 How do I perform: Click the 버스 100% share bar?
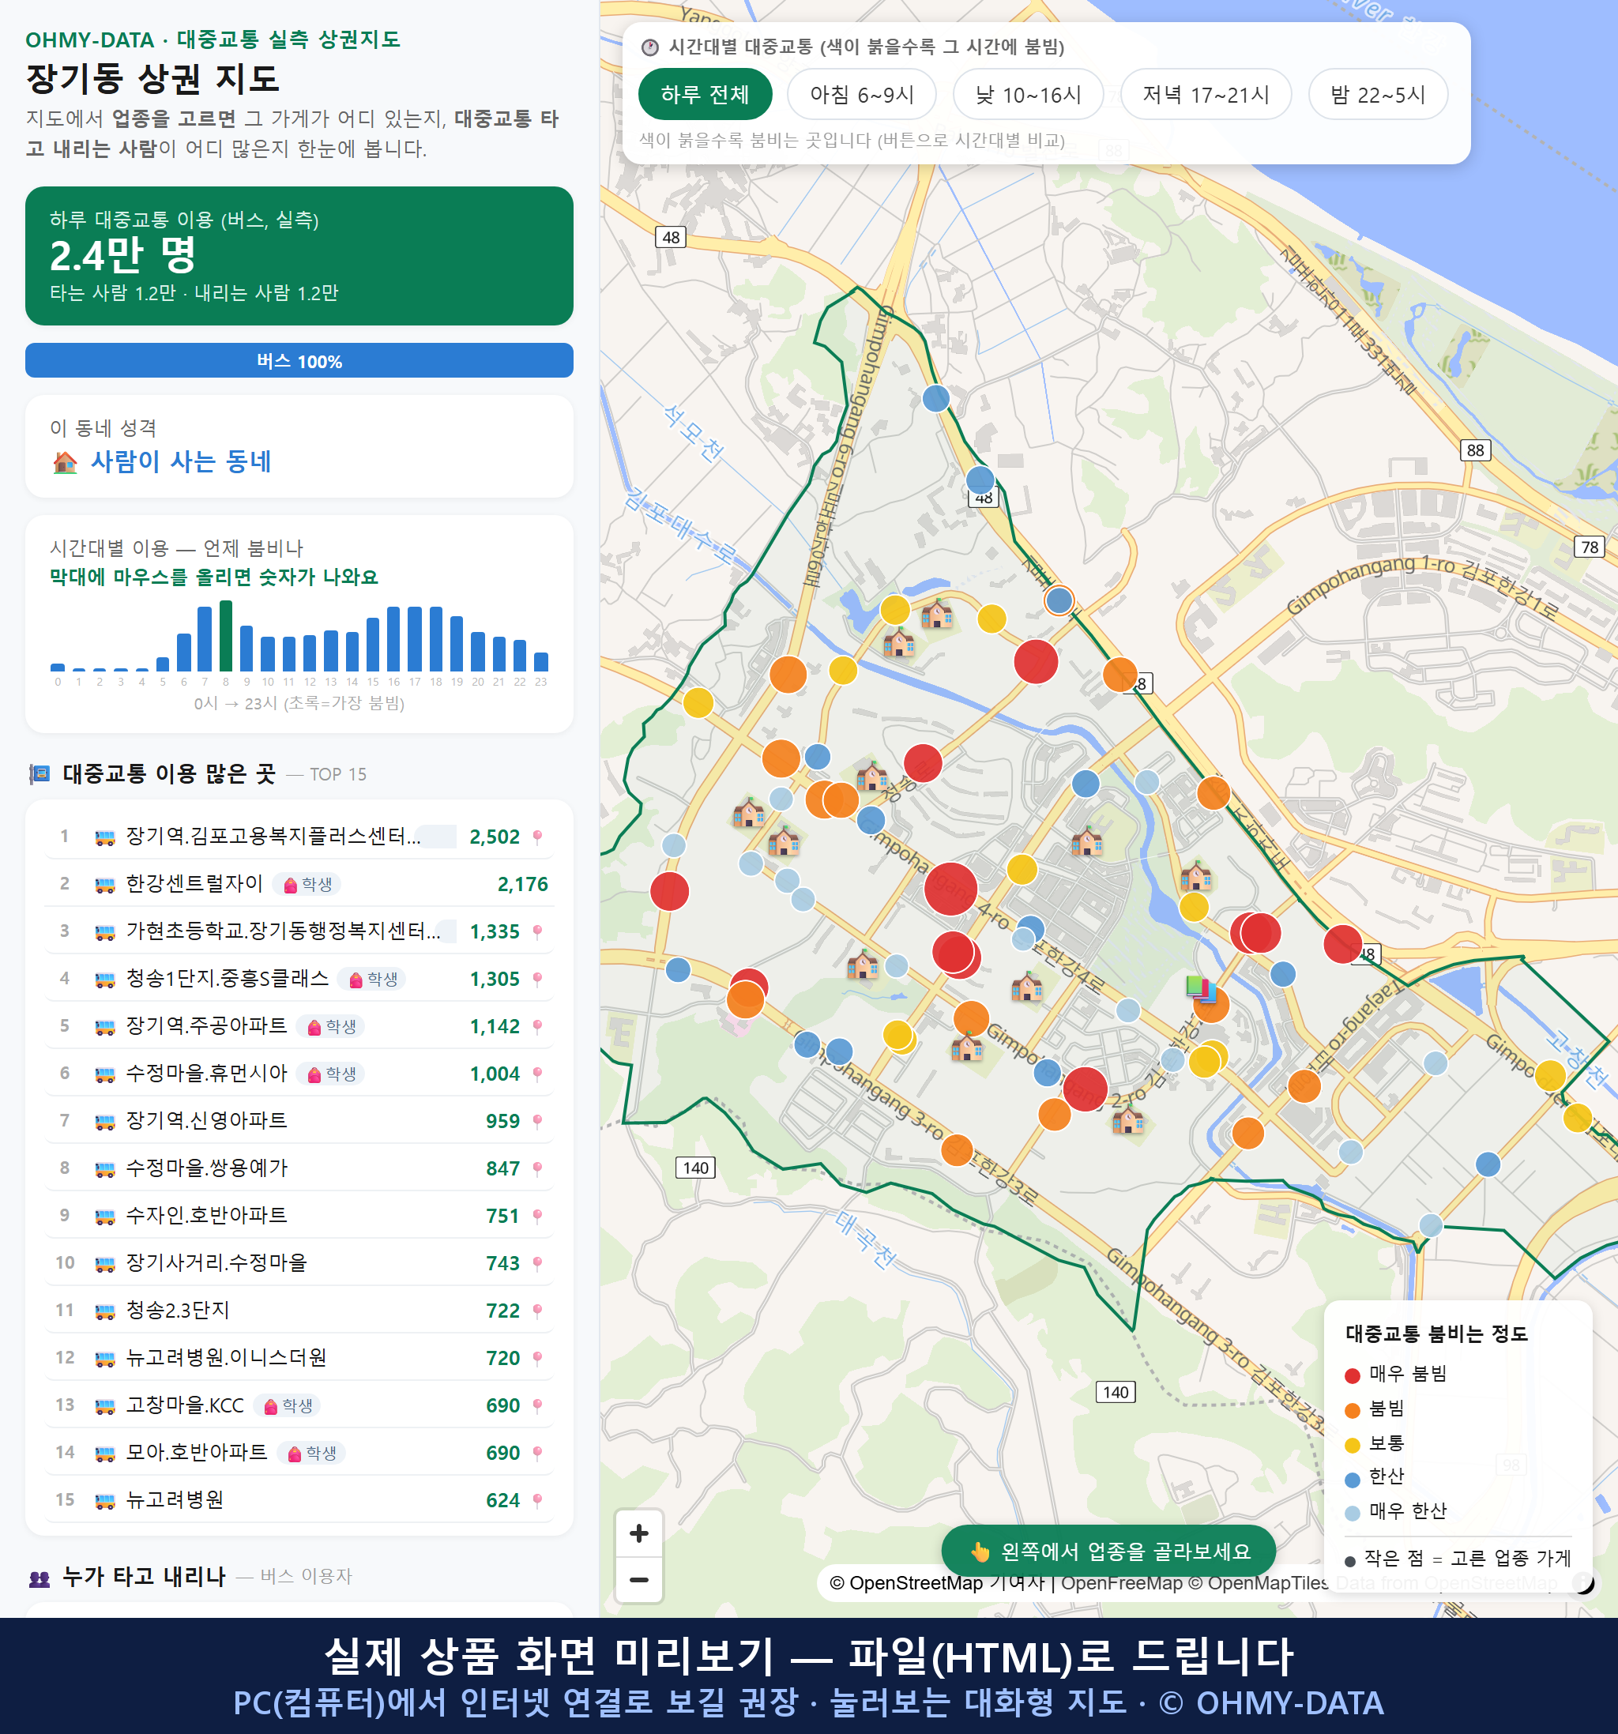(x=299, y=360)
